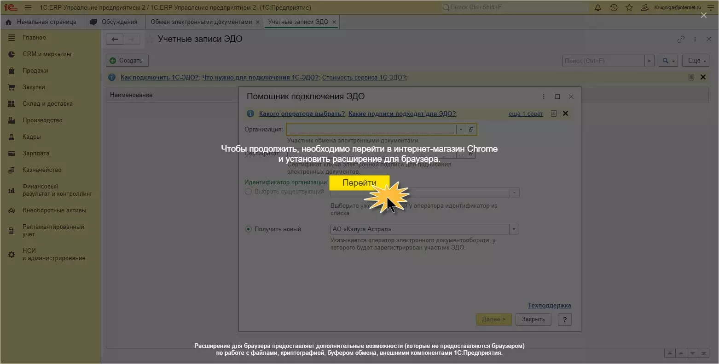719x364 pixels.
Task: Click the yellow Перейти button
Action: [x=359, y=183]
